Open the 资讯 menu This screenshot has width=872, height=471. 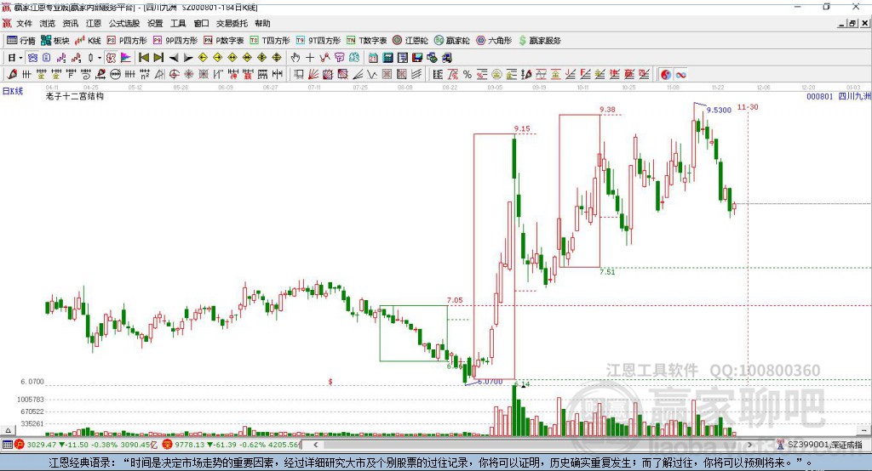coord(70,23)
